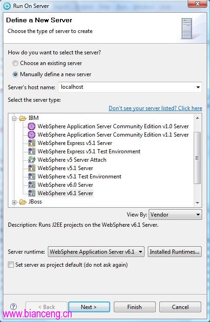Enable Set server as project default checkbox
This screenshot has width=210, height=322.
[x=11, y=264]
